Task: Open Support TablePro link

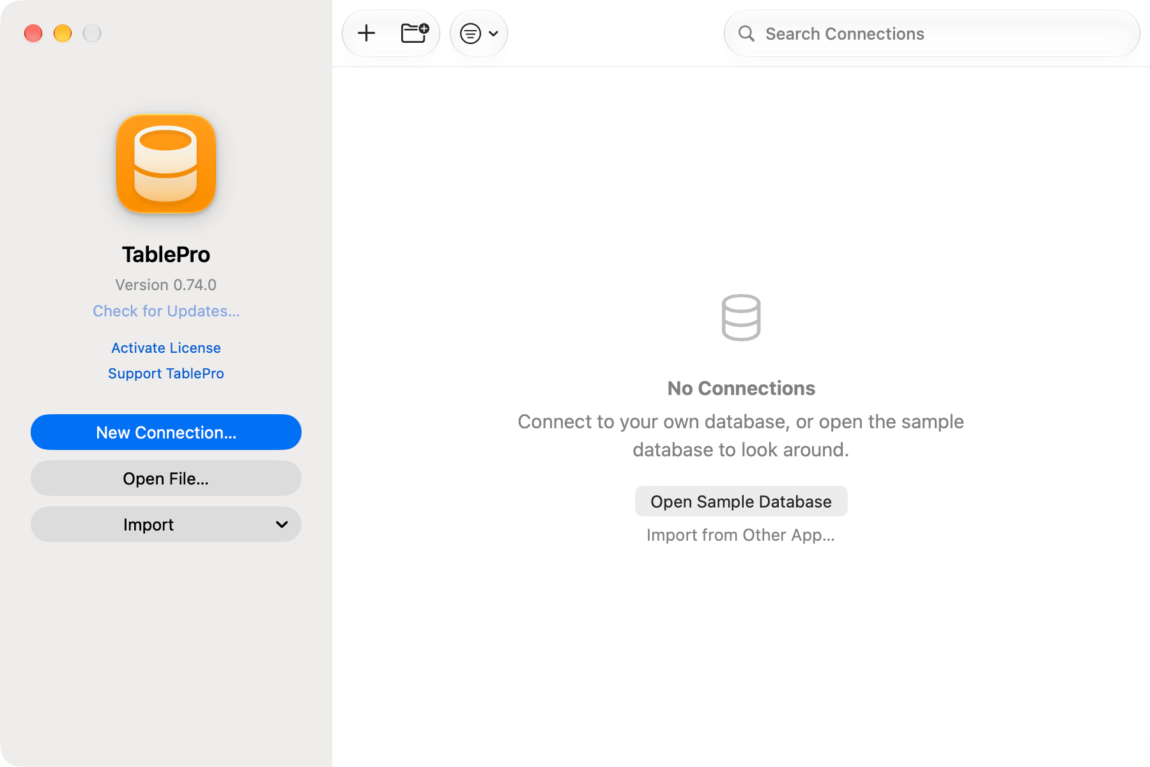Action: tap(166, 373)
